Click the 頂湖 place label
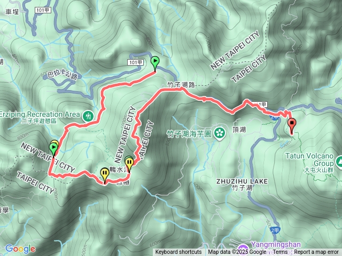Viewport: 342px width, 256px height. click(x=239, y=130)
